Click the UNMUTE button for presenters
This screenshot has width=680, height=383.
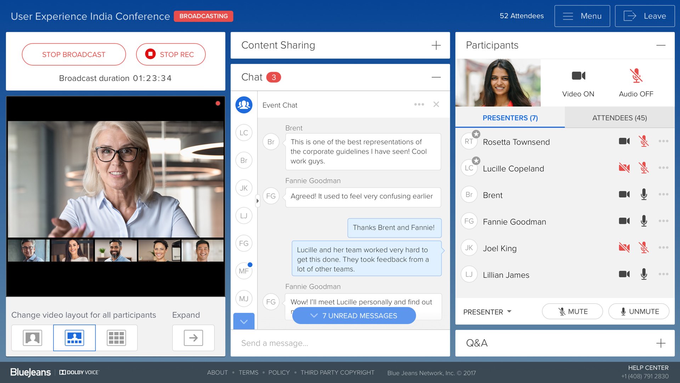[639, 311]
